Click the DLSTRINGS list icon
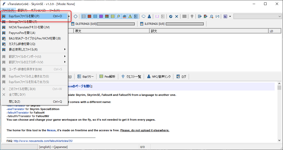283x150 pixels. [x=73, y=24]
